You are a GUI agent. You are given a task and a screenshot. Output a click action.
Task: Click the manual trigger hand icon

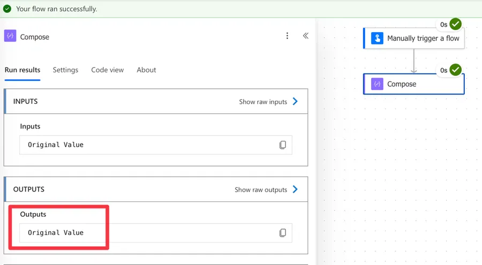pos(377,39)
